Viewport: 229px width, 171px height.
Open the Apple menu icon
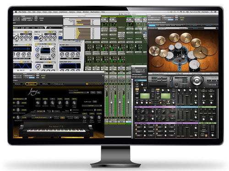coord(16,12)
